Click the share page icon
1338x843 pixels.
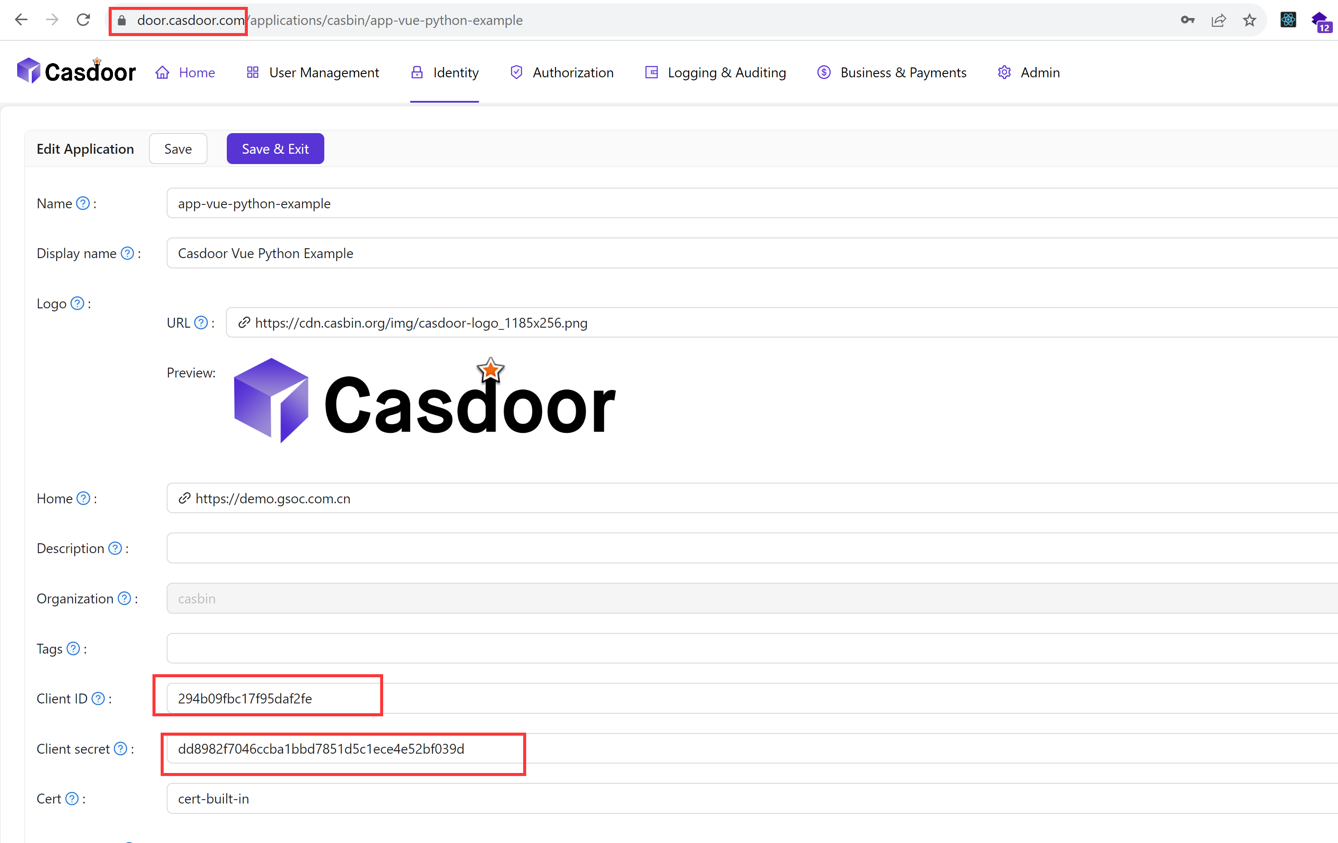pyautogui.click(x=1219, y=20)
